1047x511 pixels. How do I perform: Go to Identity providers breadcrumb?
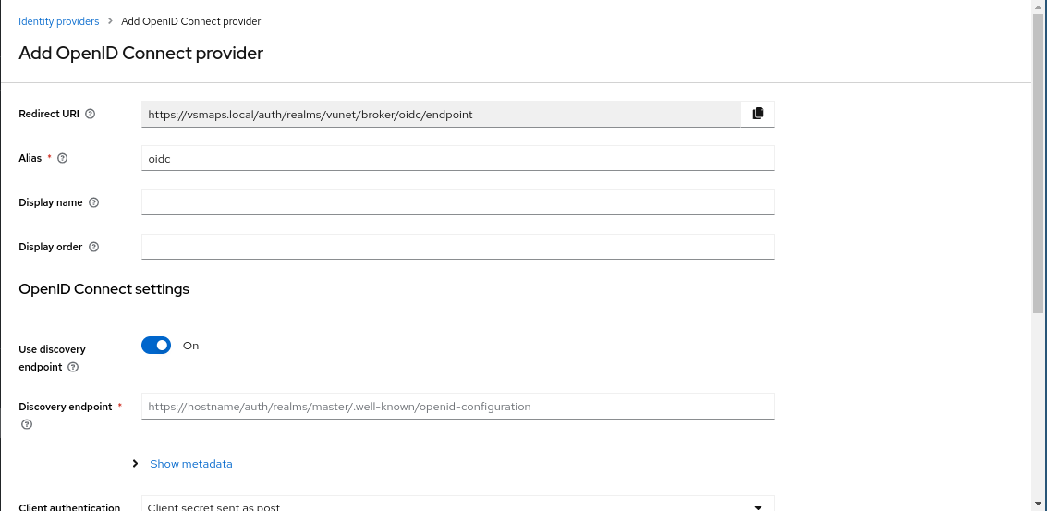click(57, 21)
